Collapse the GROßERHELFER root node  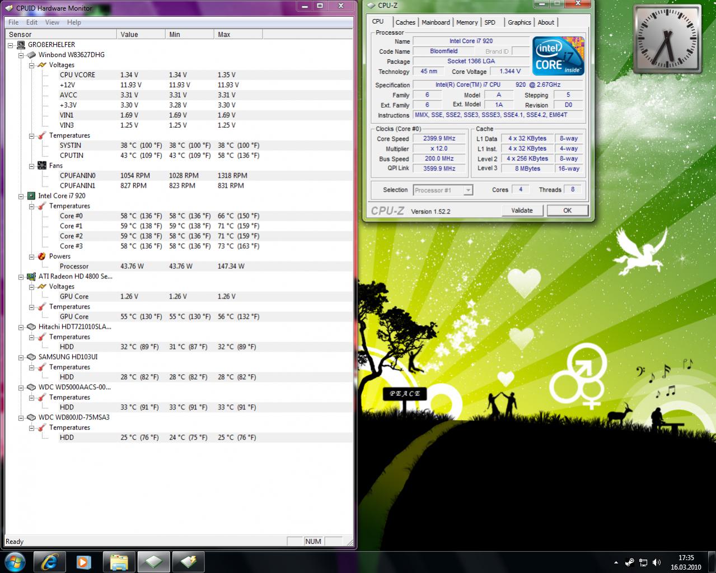11,45
